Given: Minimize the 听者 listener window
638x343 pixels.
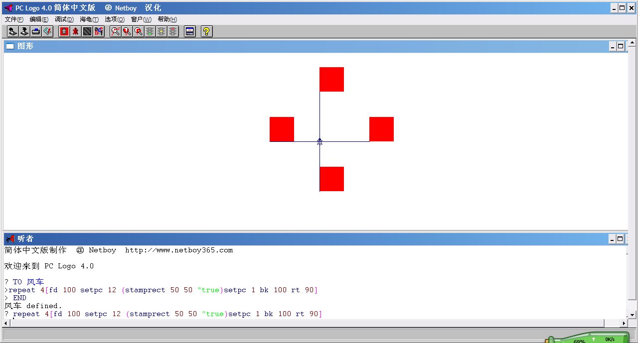Looking at the screenshot, I should coord(613,239).
